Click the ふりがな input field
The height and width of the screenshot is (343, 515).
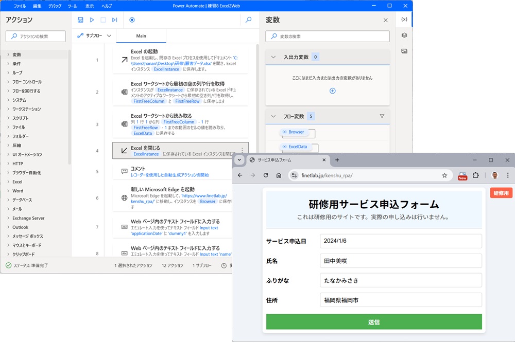[401, 281]
